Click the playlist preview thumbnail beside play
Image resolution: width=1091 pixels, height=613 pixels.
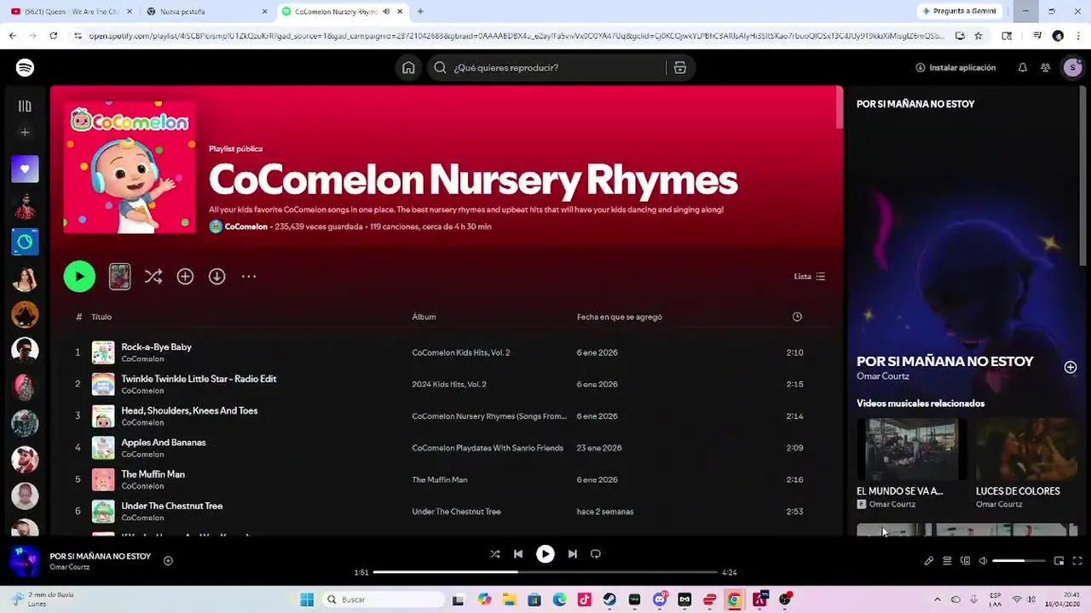click(x=120, y=276)
